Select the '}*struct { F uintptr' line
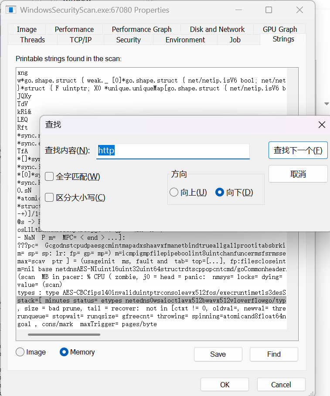Viewport: 330px width, 396px height. click(152, 88)
